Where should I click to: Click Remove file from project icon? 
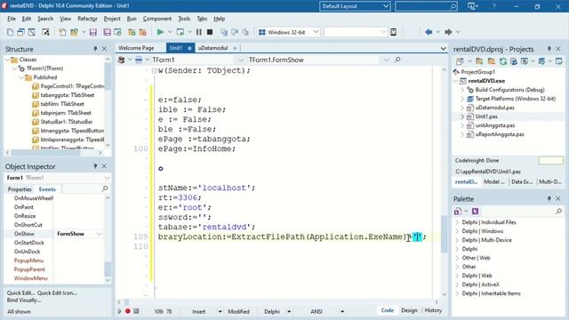pos(142,32)
